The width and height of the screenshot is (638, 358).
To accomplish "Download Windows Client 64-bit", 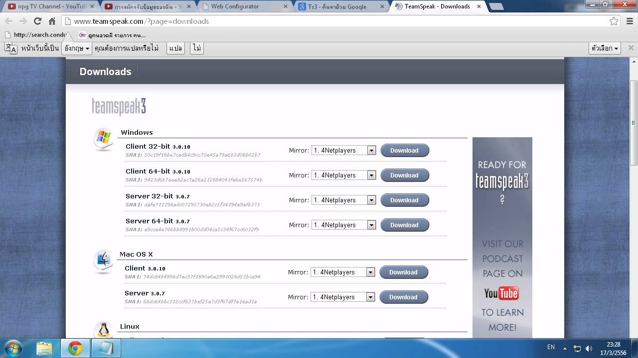I will [405, 176].
